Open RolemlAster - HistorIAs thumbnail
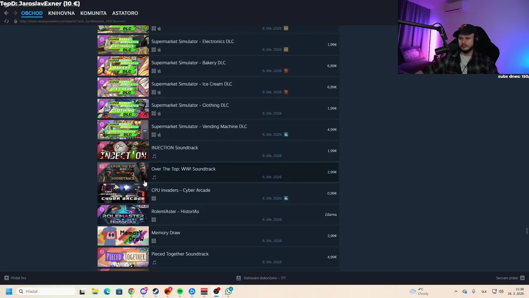Viewport: 529px width, 298px height. tap(123, 215)
